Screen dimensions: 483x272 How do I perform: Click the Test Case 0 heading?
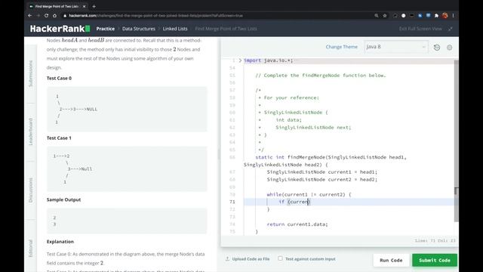[59, 78]
